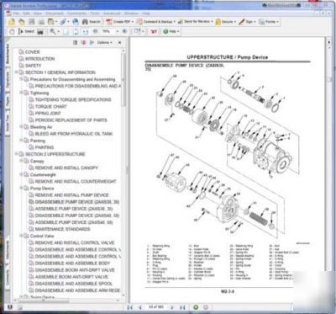The image size is (336, 314).
Task: Click the page number field
Action: tap(156, 307)
